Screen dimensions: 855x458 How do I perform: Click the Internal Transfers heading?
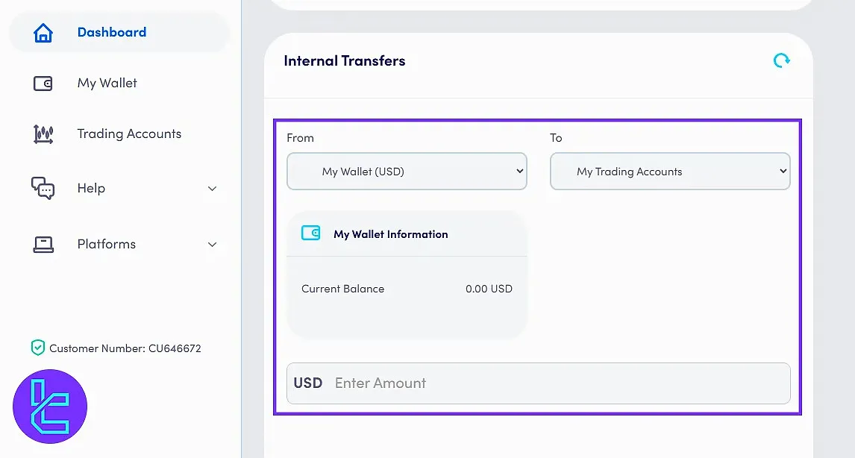344,60
